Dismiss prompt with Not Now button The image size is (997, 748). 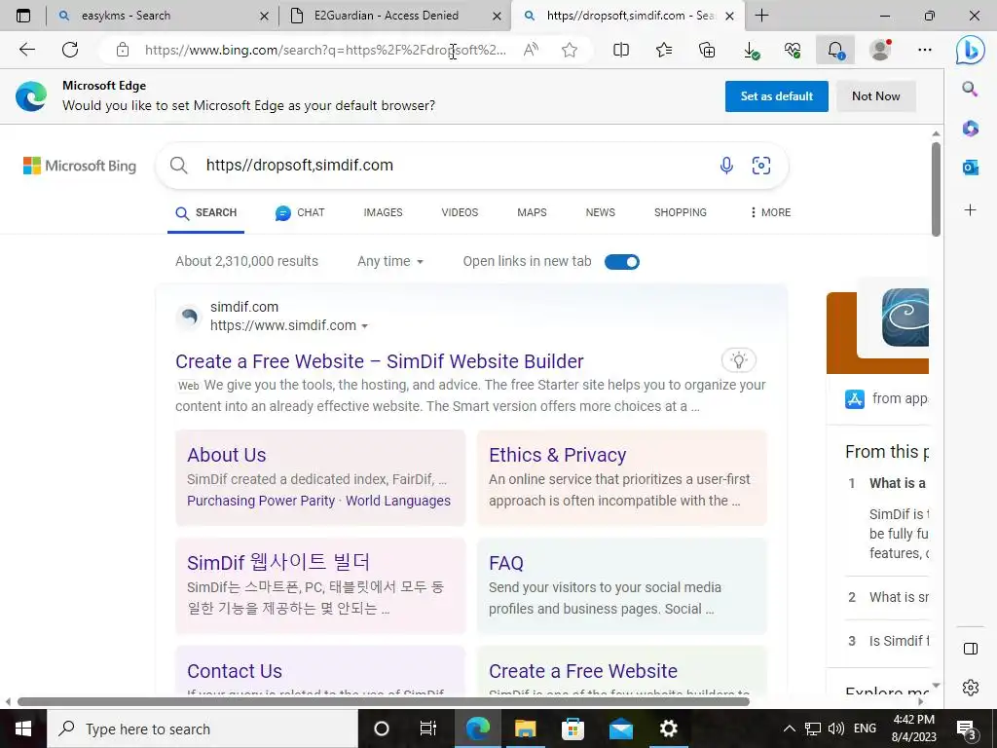[875, 96]
